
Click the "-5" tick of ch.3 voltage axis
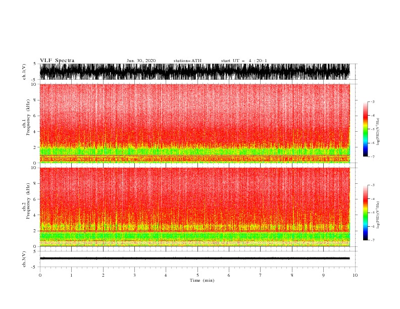(34, 267)
